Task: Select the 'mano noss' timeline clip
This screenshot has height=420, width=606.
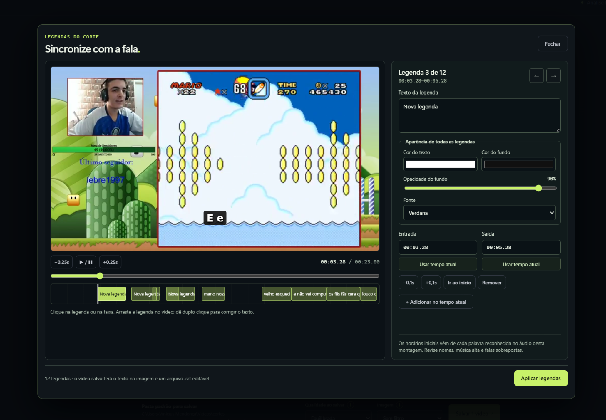Action: pyautogui.click(x=213, y=294)
